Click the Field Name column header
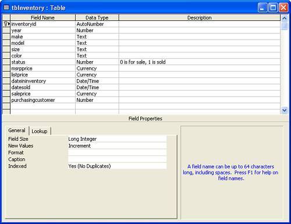291x224 pixels. coord(42,17)
